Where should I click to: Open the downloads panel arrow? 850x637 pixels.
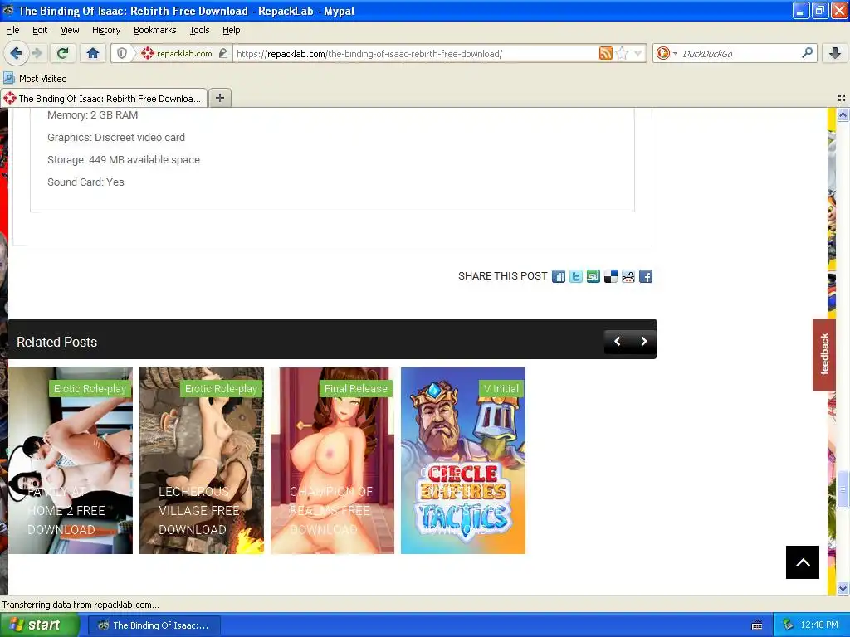click(835, 53)
